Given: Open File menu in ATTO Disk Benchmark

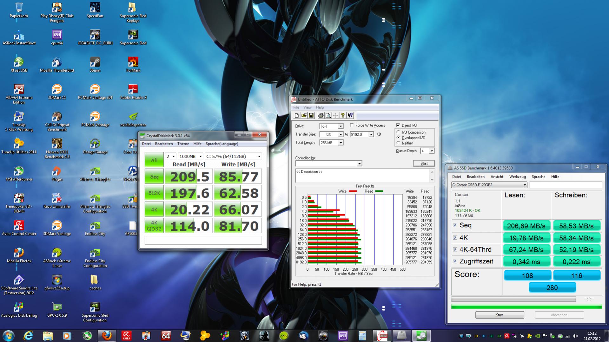Looking at the screenshot, I should click(296, 107).
